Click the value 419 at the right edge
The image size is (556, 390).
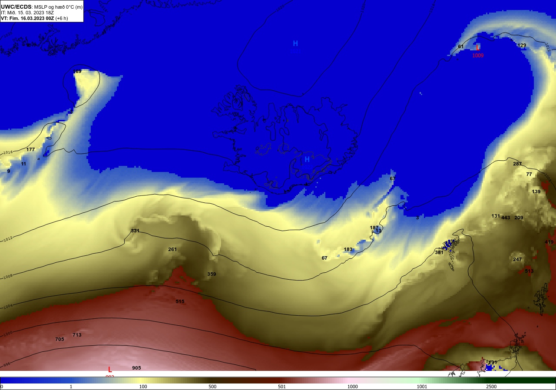tap(549, 242)
